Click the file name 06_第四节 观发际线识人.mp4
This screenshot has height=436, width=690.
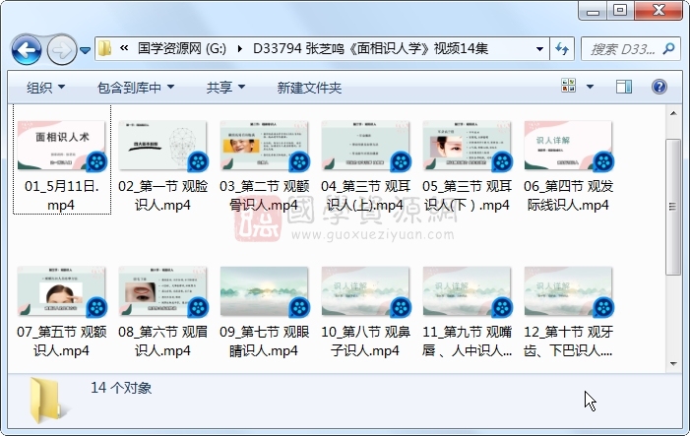(568, 196)
